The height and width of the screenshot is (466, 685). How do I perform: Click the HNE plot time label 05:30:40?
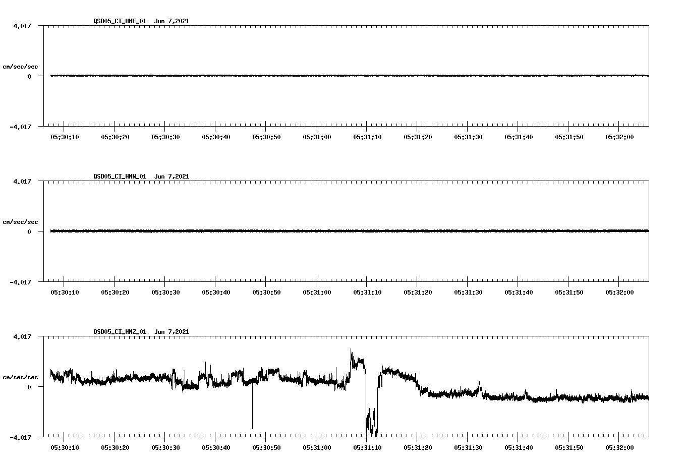(216, 137)
